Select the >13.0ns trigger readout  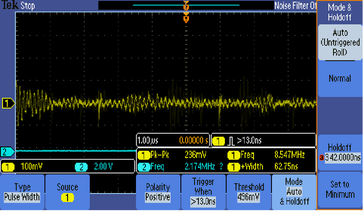[x=249, y=140]
